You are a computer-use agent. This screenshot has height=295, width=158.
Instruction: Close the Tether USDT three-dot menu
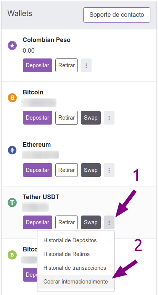click(x=109, y=222)
